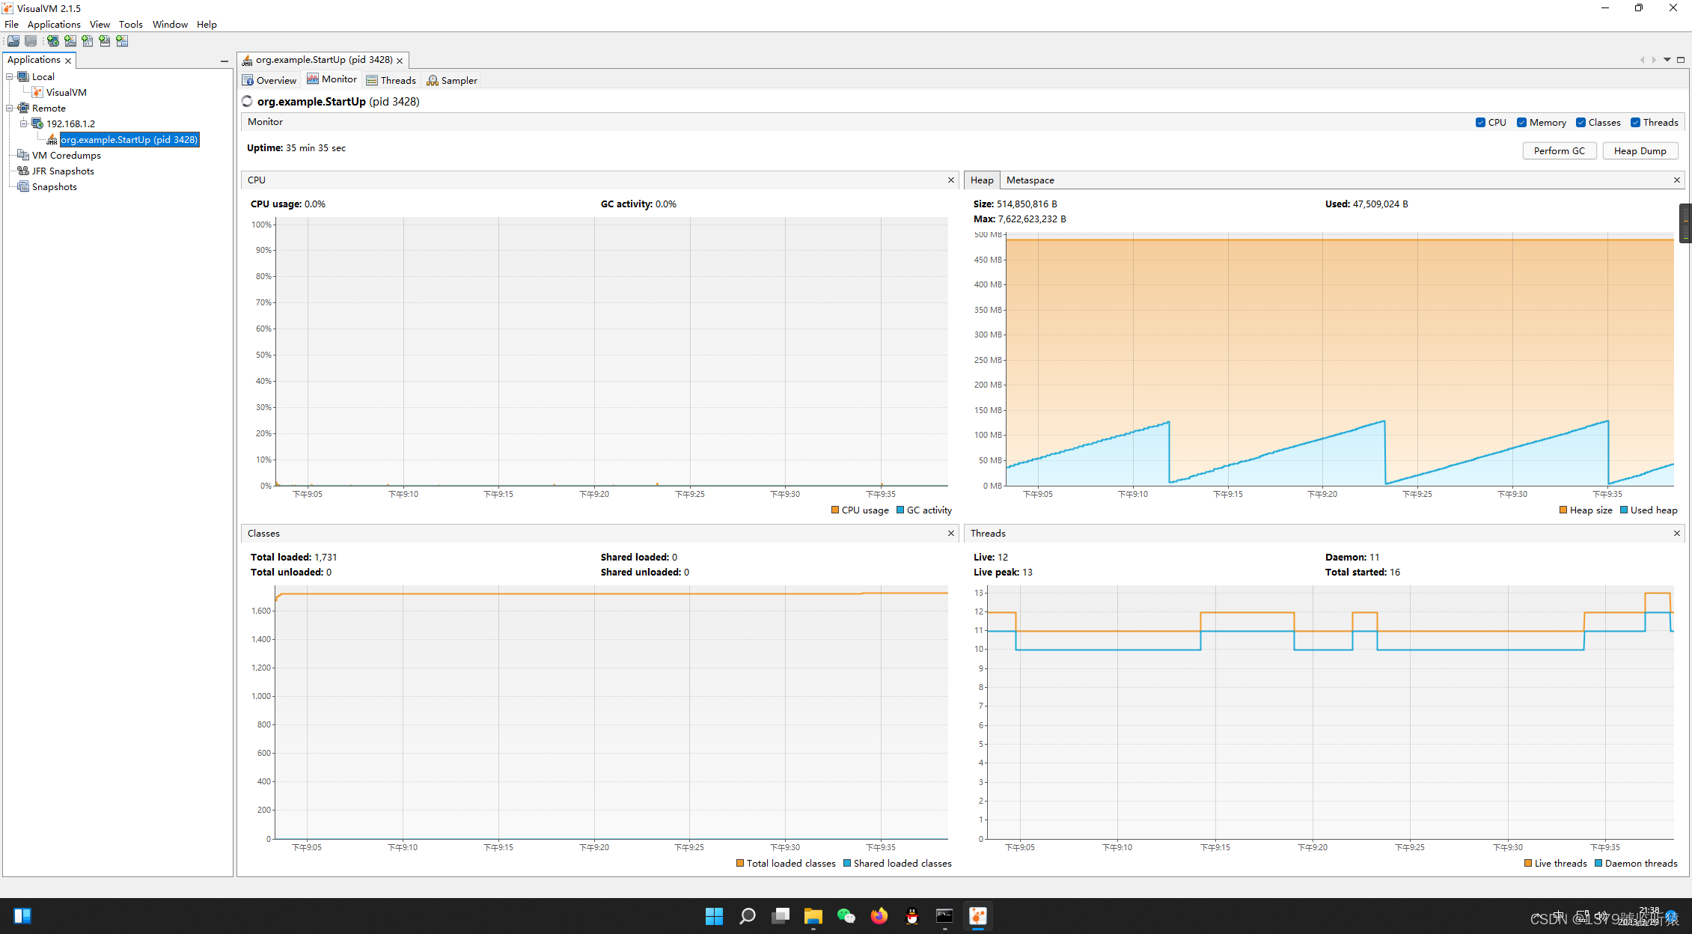The width and height of the screenshot is (1692, 934).
Task: Click the 192.168.1.2 host icon
Action: coord(37,123)
